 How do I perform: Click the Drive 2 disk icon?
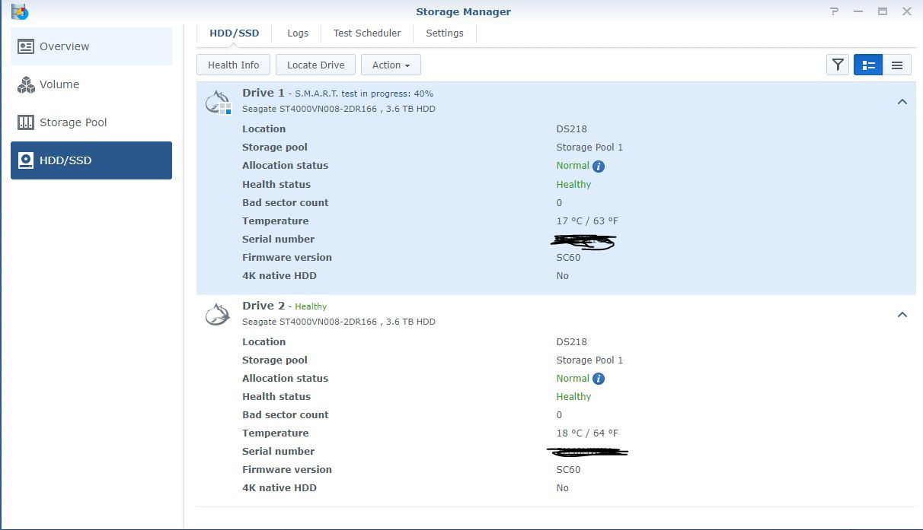(x=217, y=313)
